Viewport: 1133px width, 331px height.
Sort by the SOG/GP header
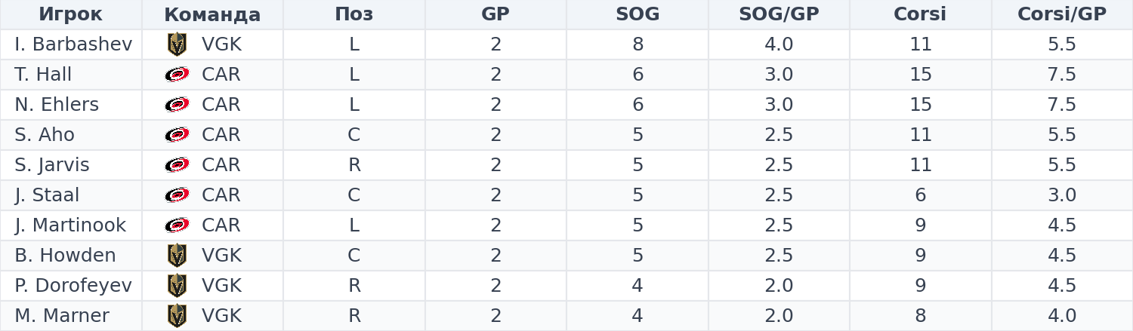779,14
